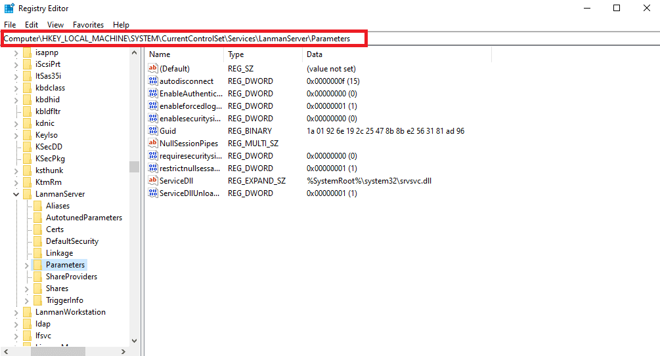The image size is (660, 356).
Task: Click the '(value not set)' data cell
Action: coord(331,68)
